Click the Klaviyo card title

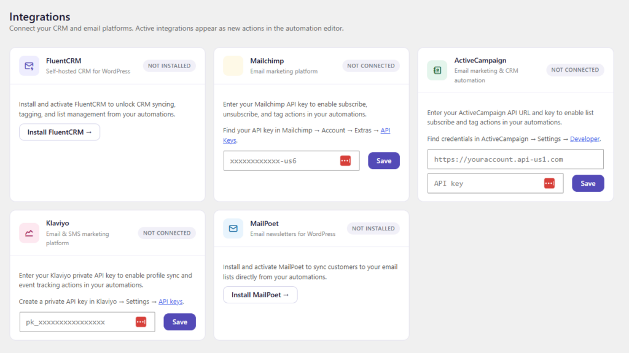tap(57, 223)
